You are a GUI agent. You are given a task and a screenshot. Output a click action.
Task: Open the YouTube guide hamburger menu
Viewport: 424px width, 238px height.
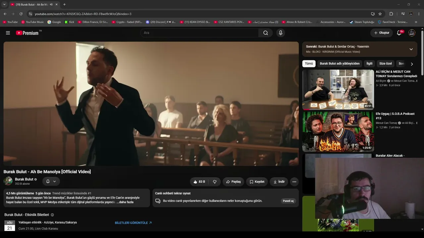(8, 33)
